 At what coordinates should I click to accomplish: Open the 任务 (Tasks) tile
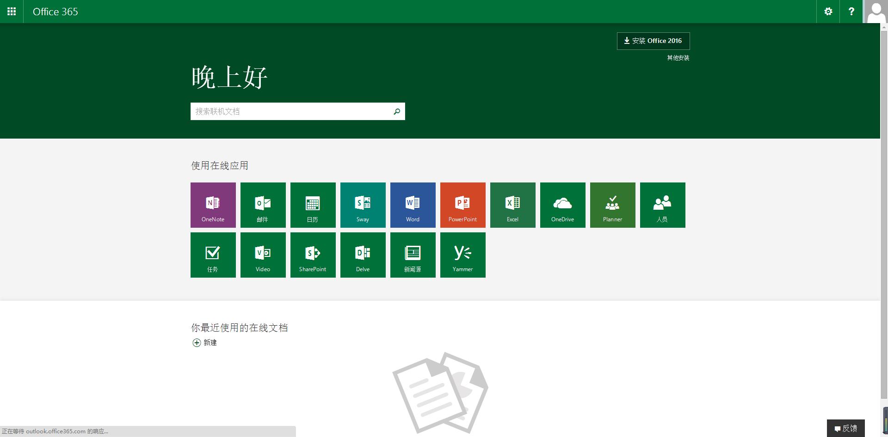pyautogui.click(x=213, y=255)
